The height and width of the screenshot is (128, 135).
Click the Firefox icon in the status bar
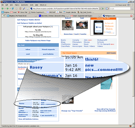130,126
